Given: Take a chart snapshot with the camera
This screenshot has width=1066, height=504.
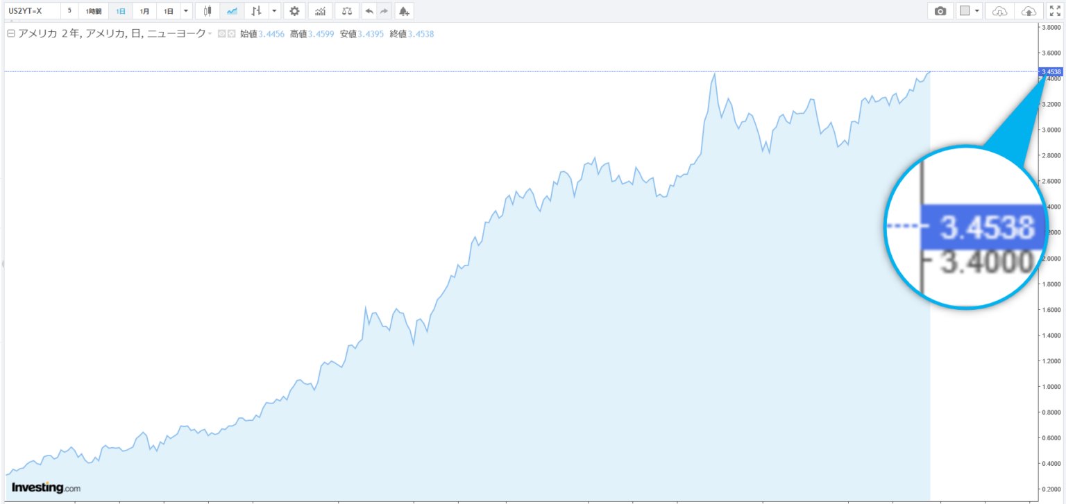Looking at the screenshot, I should [940, 11].
